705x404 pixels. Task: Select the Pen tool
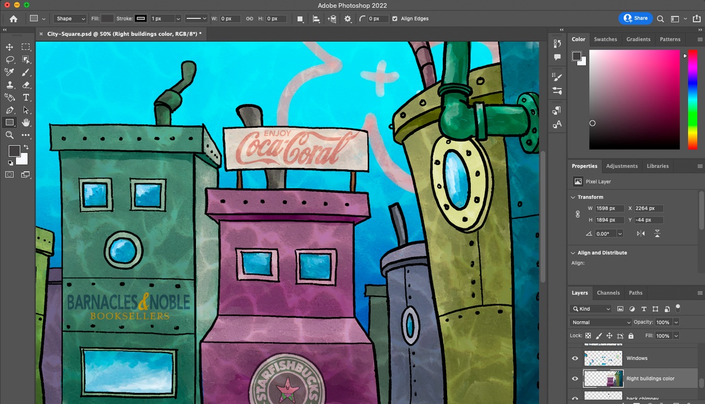[x=9, y=110]
